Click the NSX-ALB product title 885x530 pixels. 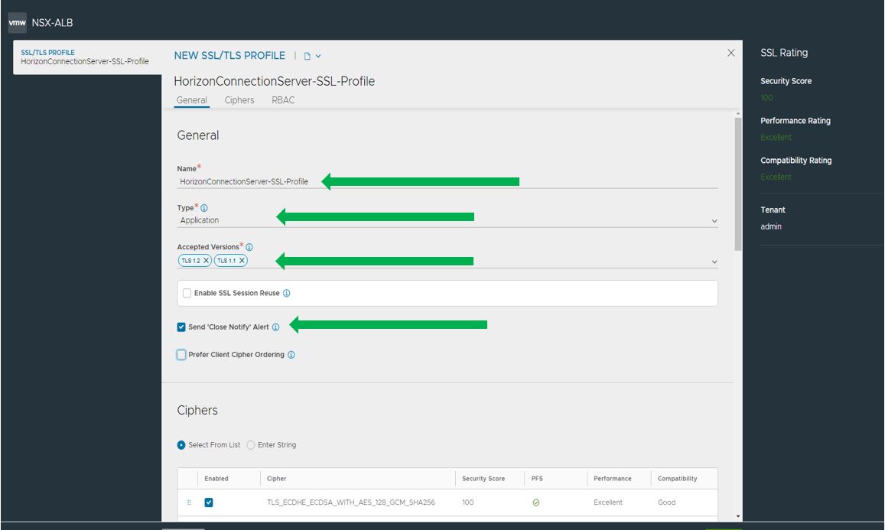tap(53, 23)
